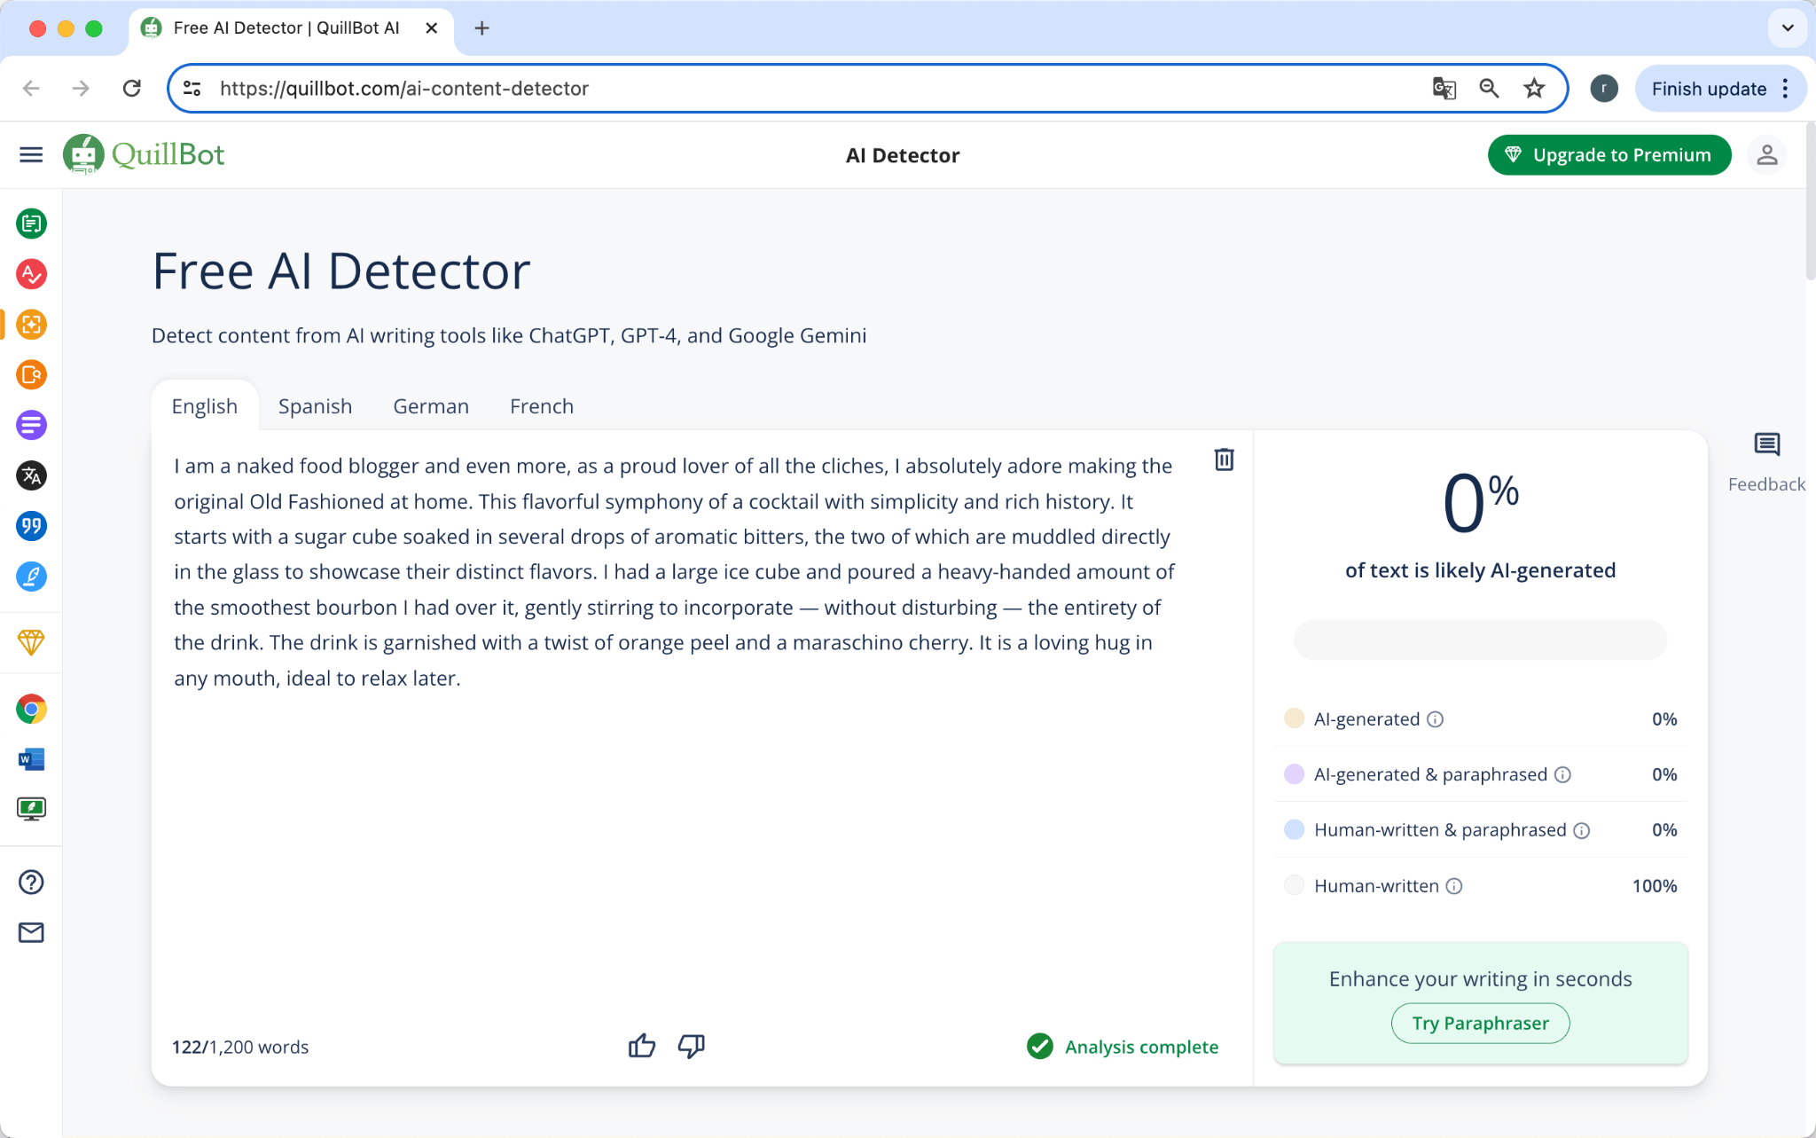
Task: Open the Help center question icon
Action: coord(31,883)
